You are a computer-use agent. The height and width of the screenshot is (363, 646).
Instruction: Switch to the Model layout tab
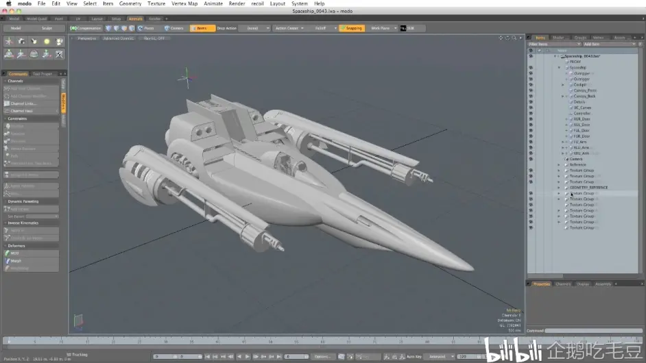14,18
